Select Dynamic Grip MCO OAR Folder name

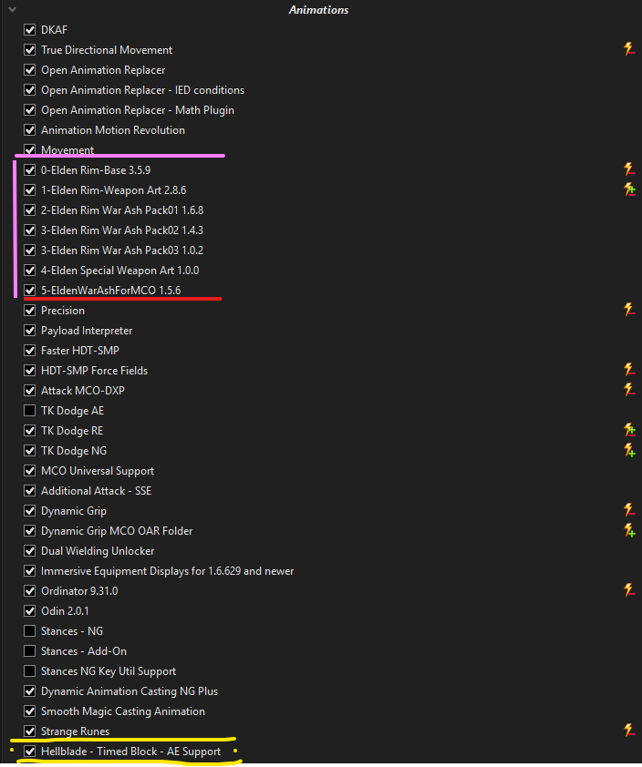click(117, 531)
